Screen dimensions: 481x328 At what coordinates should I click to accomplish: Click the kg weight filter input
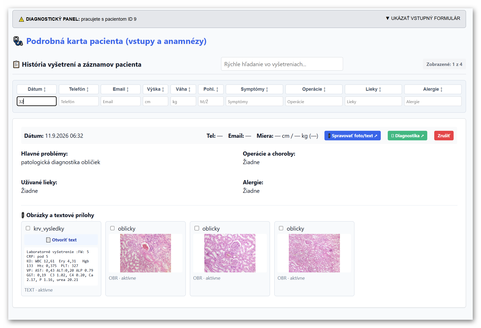pyautogui.click(x=183, y=101)
